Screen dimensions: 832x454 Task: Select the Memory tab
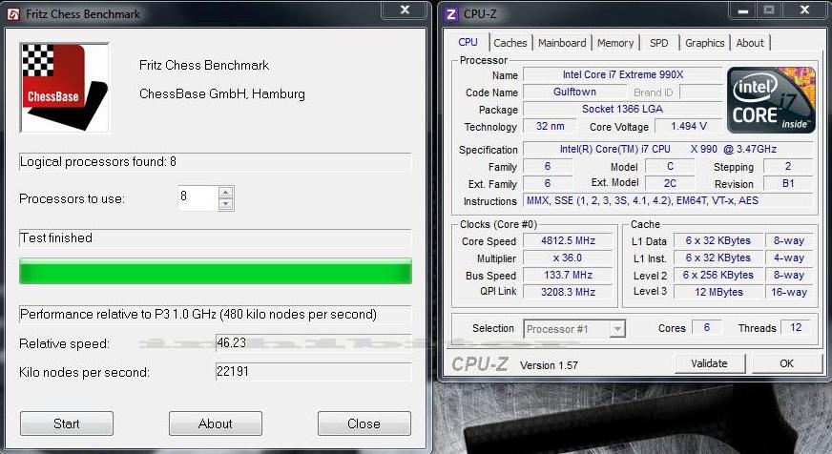(x=615, y=43)
